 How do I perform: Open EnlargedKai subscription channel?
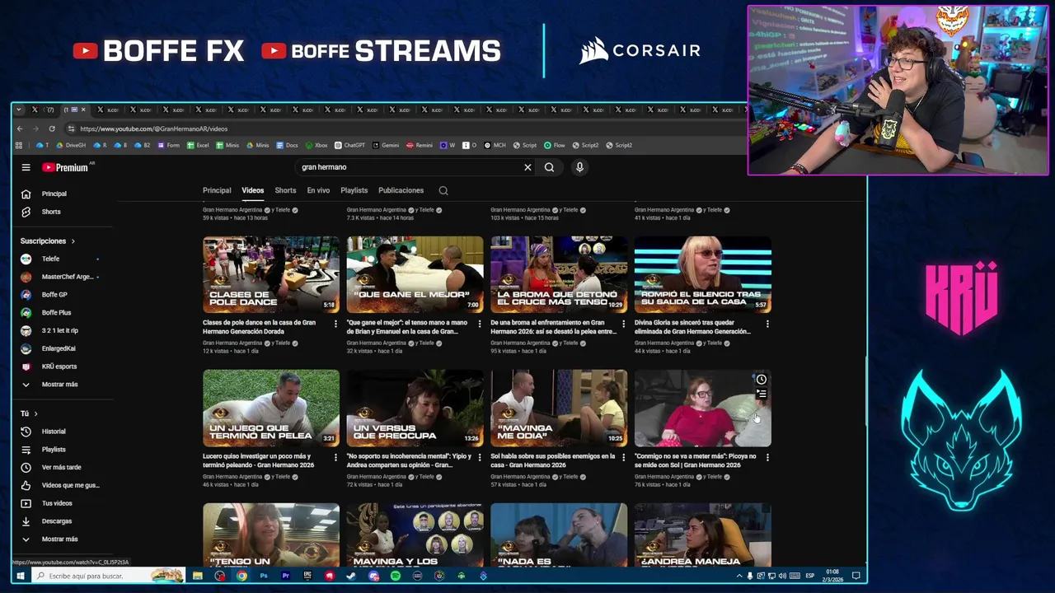59,348
